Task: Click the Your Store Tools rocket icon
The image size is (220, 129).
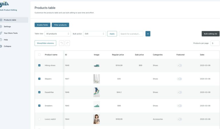Action: point(1,33)
